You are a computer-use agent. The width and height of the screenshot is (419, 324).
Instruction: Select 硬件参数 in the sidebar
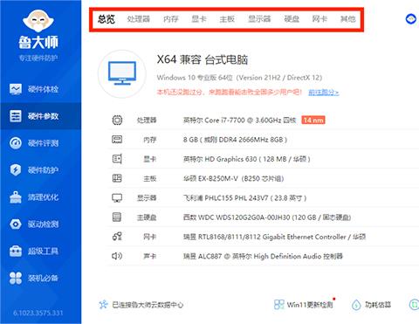click(x=40, y=116)
